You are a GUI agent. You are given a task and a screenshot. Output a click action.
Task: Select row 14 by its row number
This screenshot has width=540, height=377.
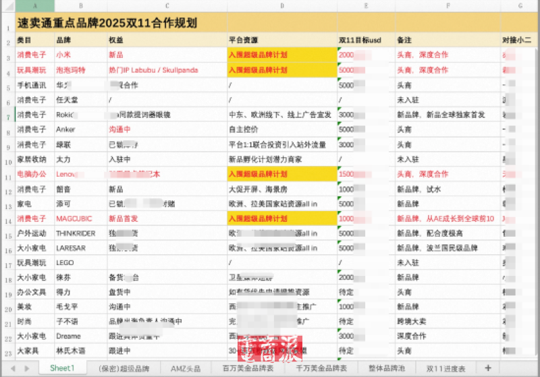(7, 219)
